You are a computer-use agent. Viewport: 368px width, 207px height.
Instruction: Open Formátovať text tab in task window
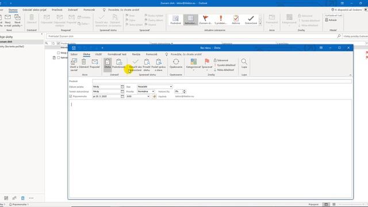click(117, 54)
